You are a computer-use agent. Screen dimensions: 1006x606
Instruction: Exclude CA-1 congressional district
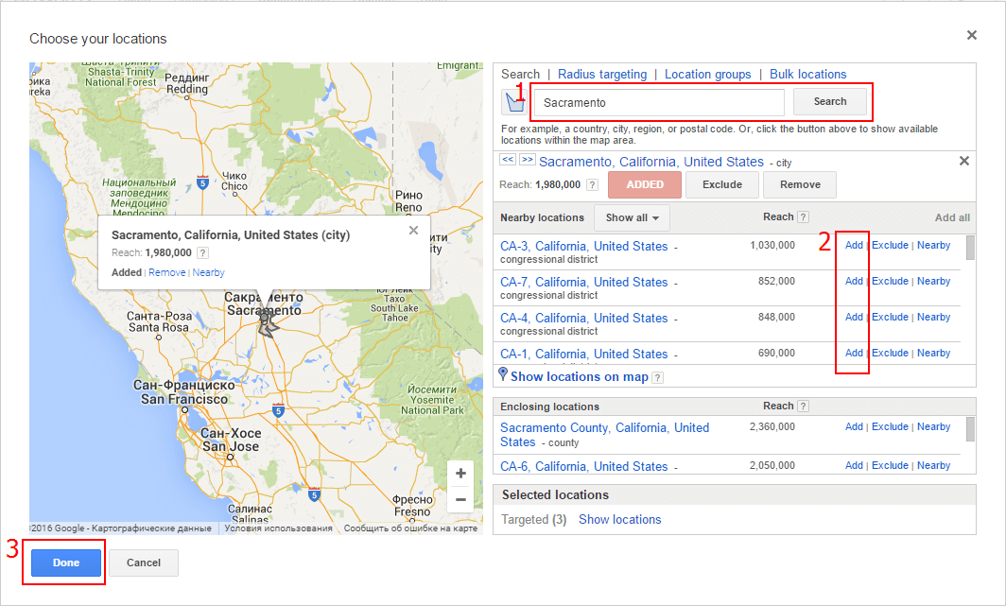pyautogui.click(x=890, y=353)
